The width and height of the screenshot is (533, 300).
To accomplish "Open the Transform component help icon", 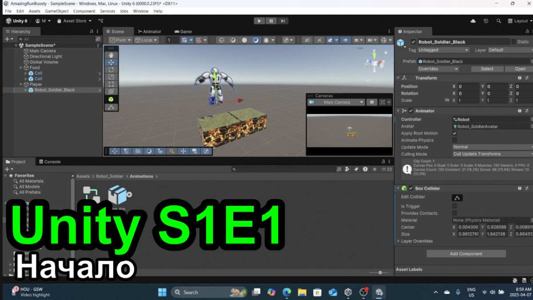I will click(520, 78).
